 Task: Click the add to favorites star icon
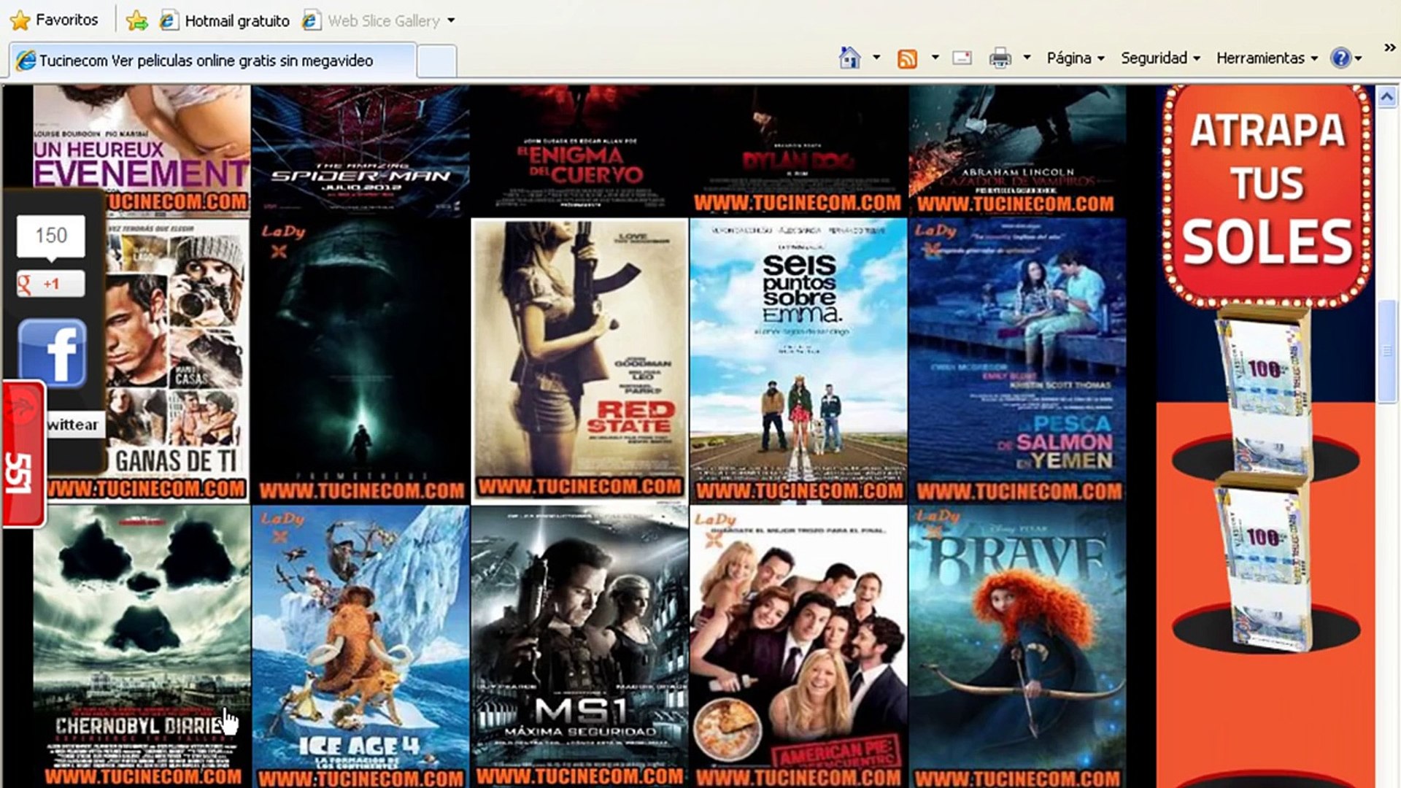click(x=136, y=20)
